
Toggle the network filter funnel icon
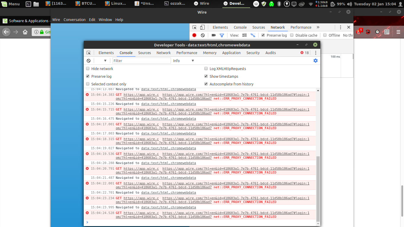pos(222,35)
